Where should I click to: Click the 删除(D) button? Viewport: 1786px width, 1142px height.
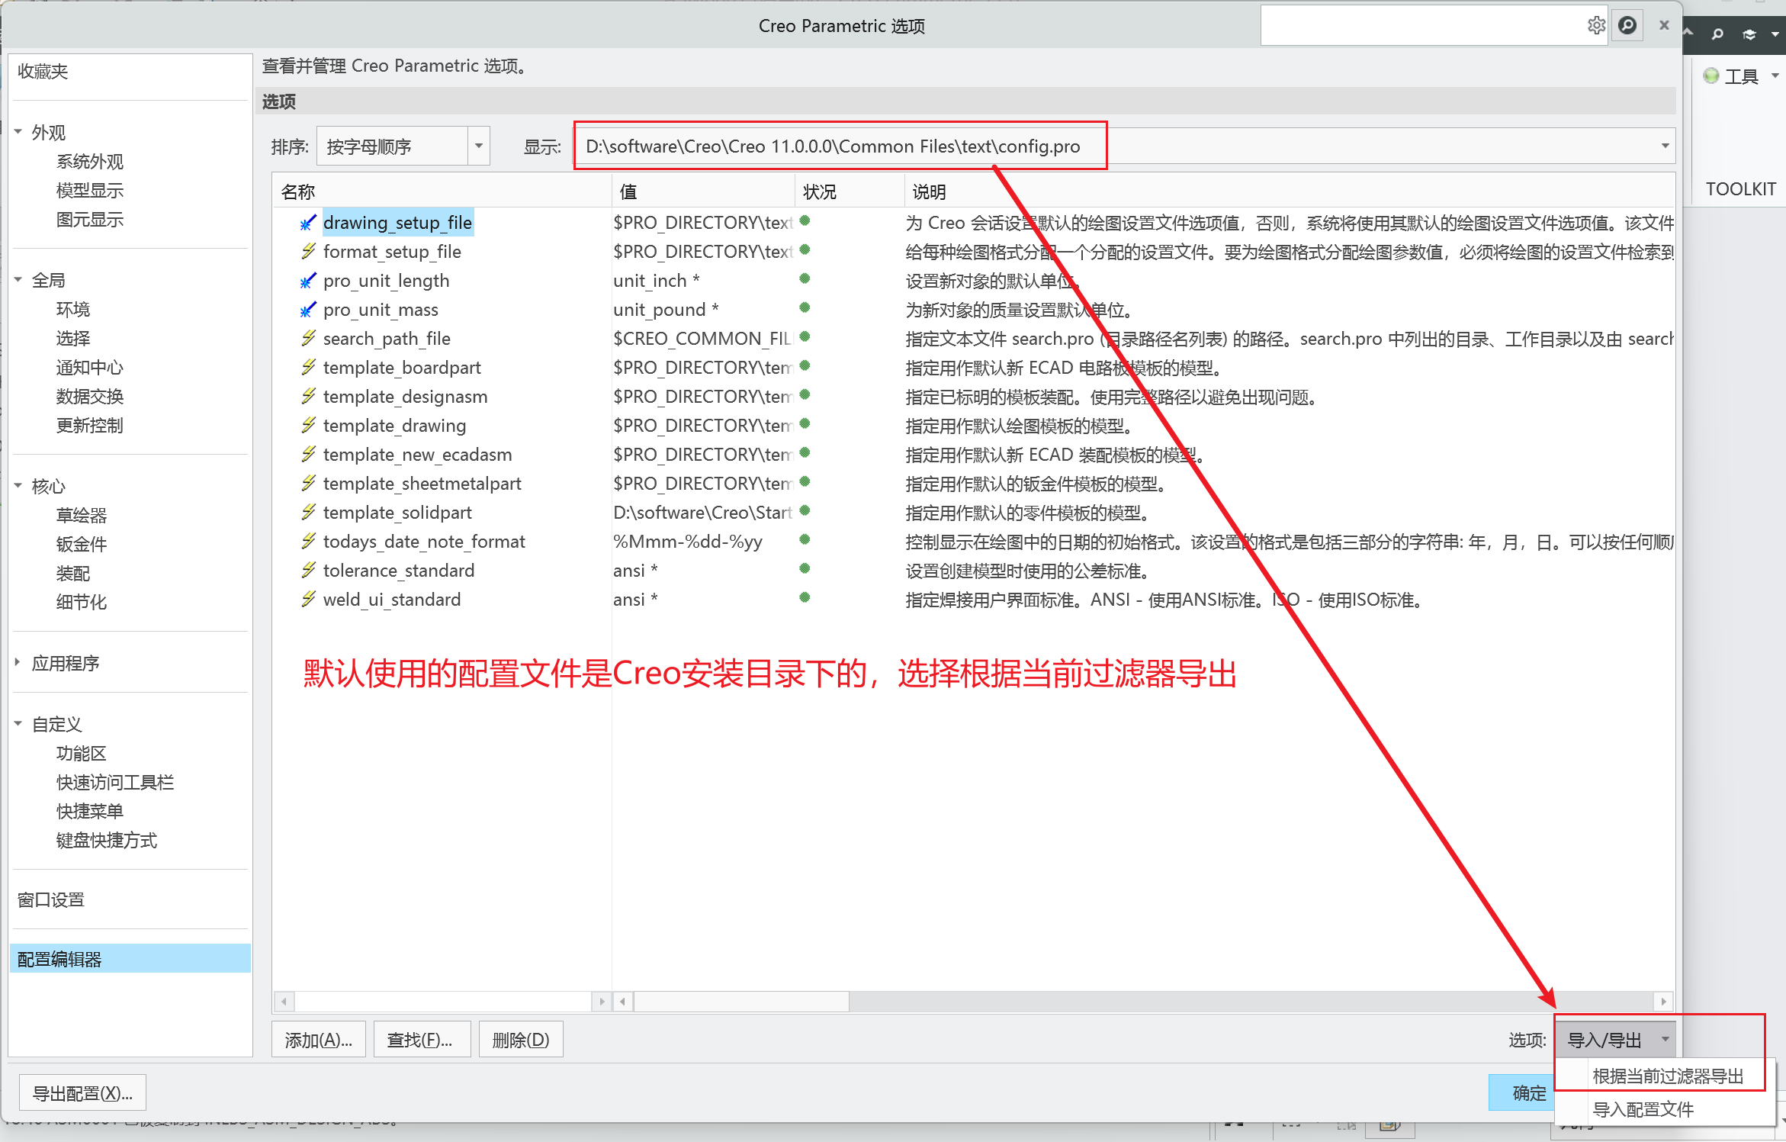pyautogui.click(x=521, y=1040)
